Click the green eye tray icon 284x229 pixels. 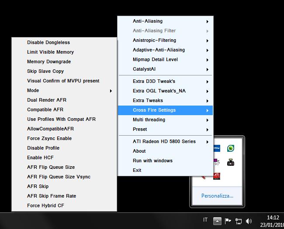[231, 148]
